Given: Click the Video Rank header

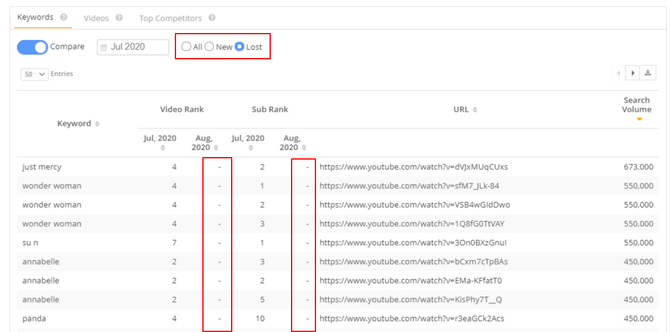Looking at the screenshot, I should pos(182,109).
